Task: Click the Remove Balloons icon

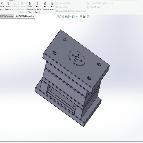Action: click(2, 4)
